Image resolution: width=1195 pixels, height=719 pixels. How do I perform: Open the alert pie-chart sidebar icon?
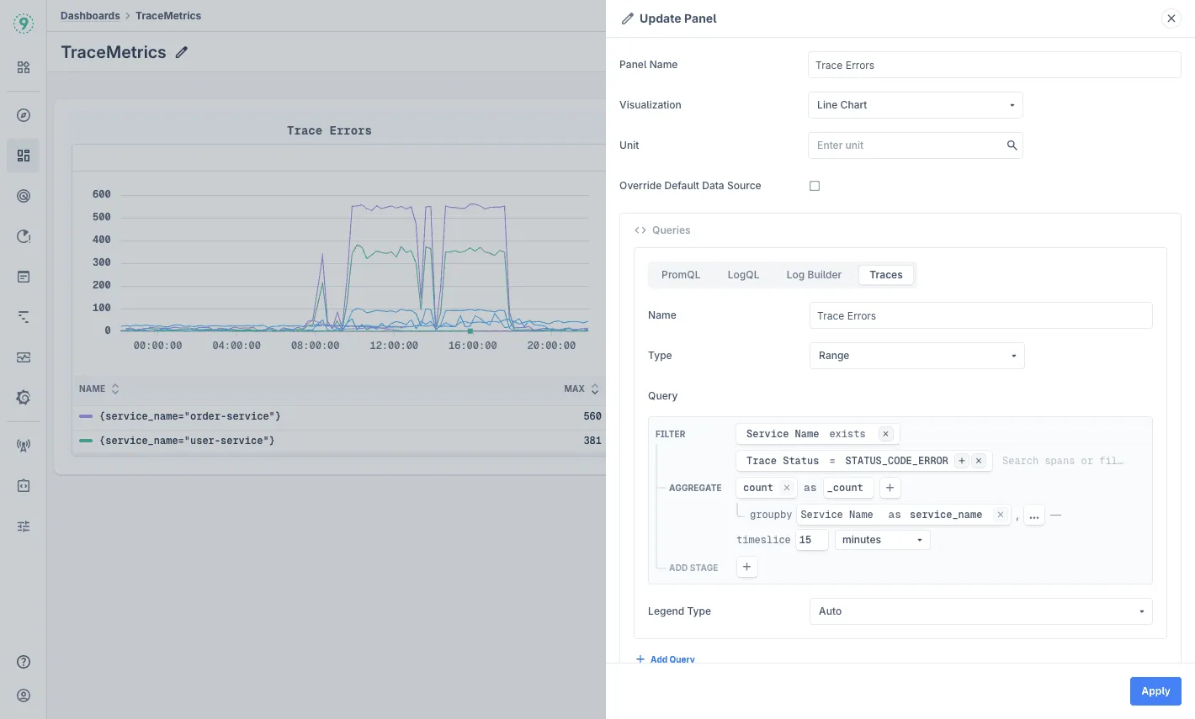[24, 236]
